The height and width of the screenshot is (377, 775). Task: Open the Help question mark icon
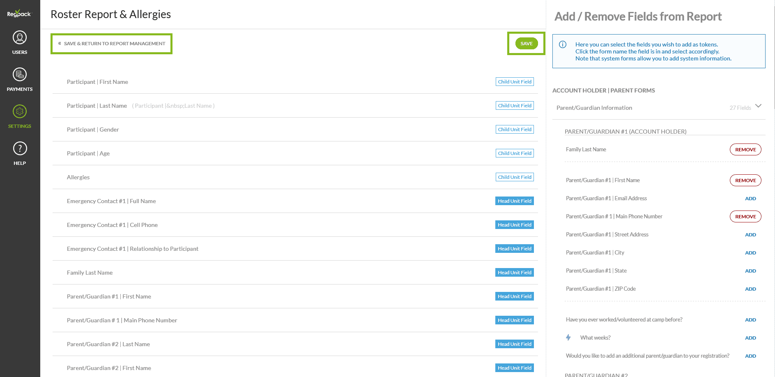pyautogui.click(x=20, y=149)
